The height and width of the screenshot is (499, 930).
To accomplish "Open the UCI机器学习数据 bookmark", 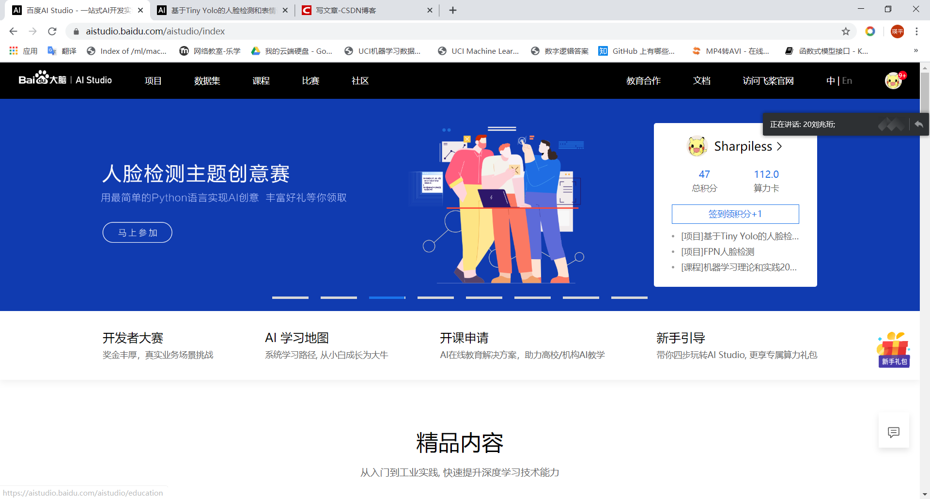I will [x=382, y=51].
